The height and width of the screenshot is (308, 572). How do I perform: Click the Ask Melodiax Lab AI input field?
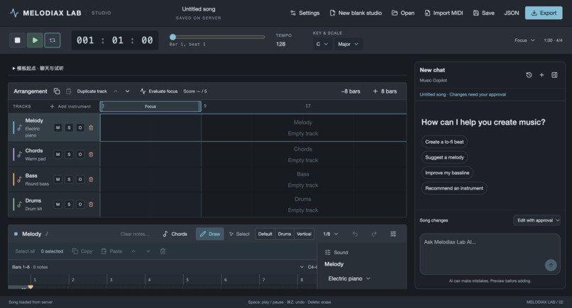490,253
